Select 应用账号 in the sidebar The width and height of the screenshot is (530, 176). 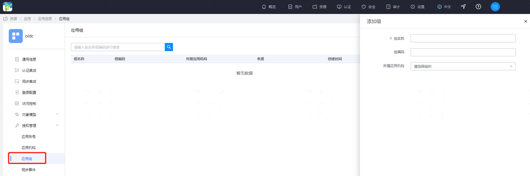29,137
